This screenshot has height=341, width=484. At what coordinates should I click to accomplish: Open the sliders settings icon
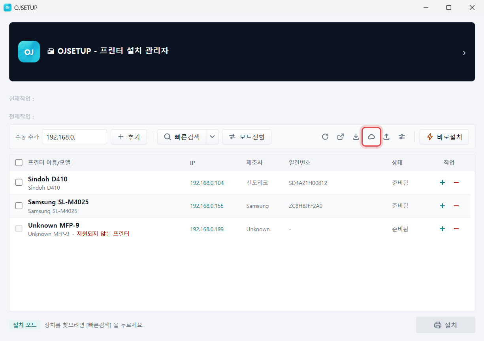click(x=402, y=137)
